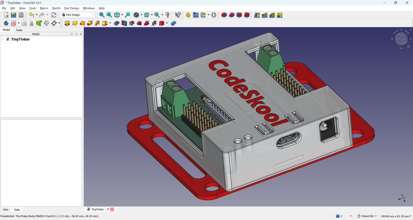Switch to the Model tab
Screen dimensions: 413x220
point(6,30)
